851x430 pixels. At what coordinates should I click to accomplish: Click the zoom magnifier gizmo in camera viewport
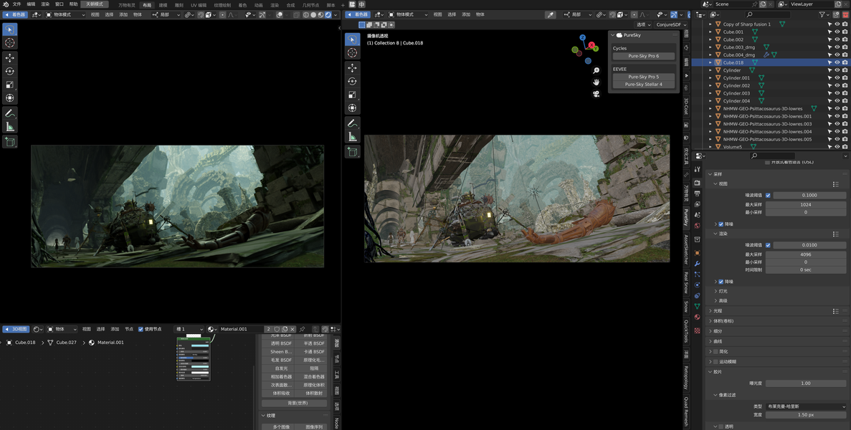[x=596, y=70]
